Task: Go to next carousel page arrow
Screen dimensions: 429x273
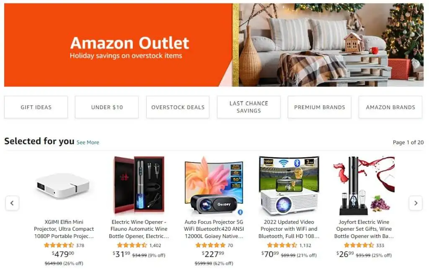Action: (x=416, y=203)
